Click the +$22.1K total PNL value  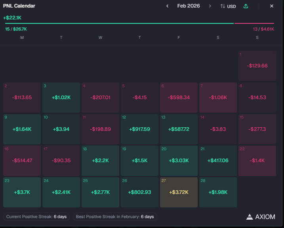tap(12, 18)
